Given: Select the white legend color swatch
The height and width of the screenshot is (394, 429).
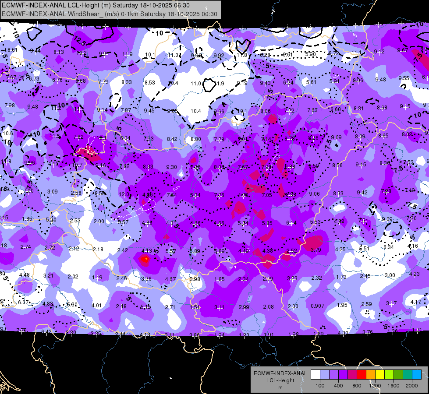Looking at the screenshot, I should [316, 375].
